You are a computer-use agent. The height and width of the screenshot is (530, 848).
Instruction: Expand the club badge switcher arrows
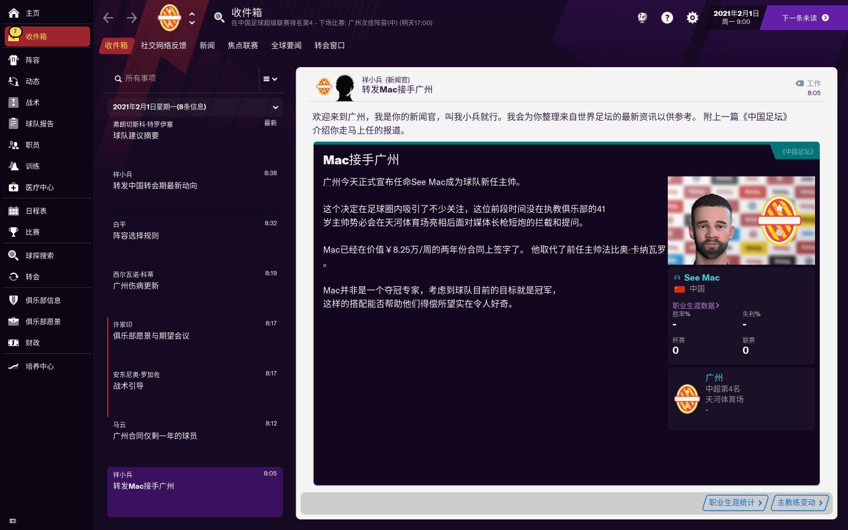pyautogui.click(x=192, y=18)
